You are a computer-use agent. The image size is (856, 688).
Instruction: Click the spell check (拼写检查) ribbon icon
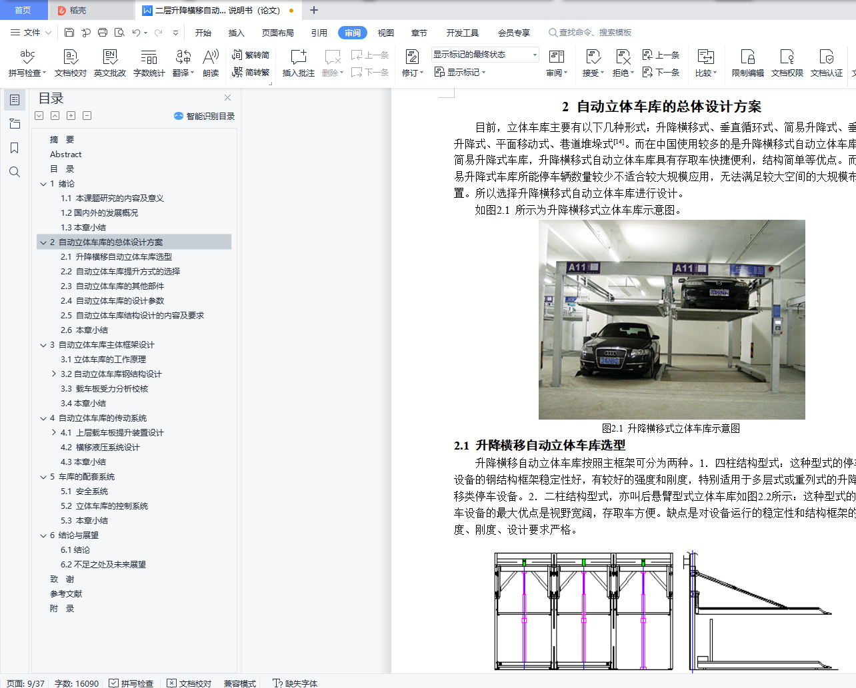point(27,57)
